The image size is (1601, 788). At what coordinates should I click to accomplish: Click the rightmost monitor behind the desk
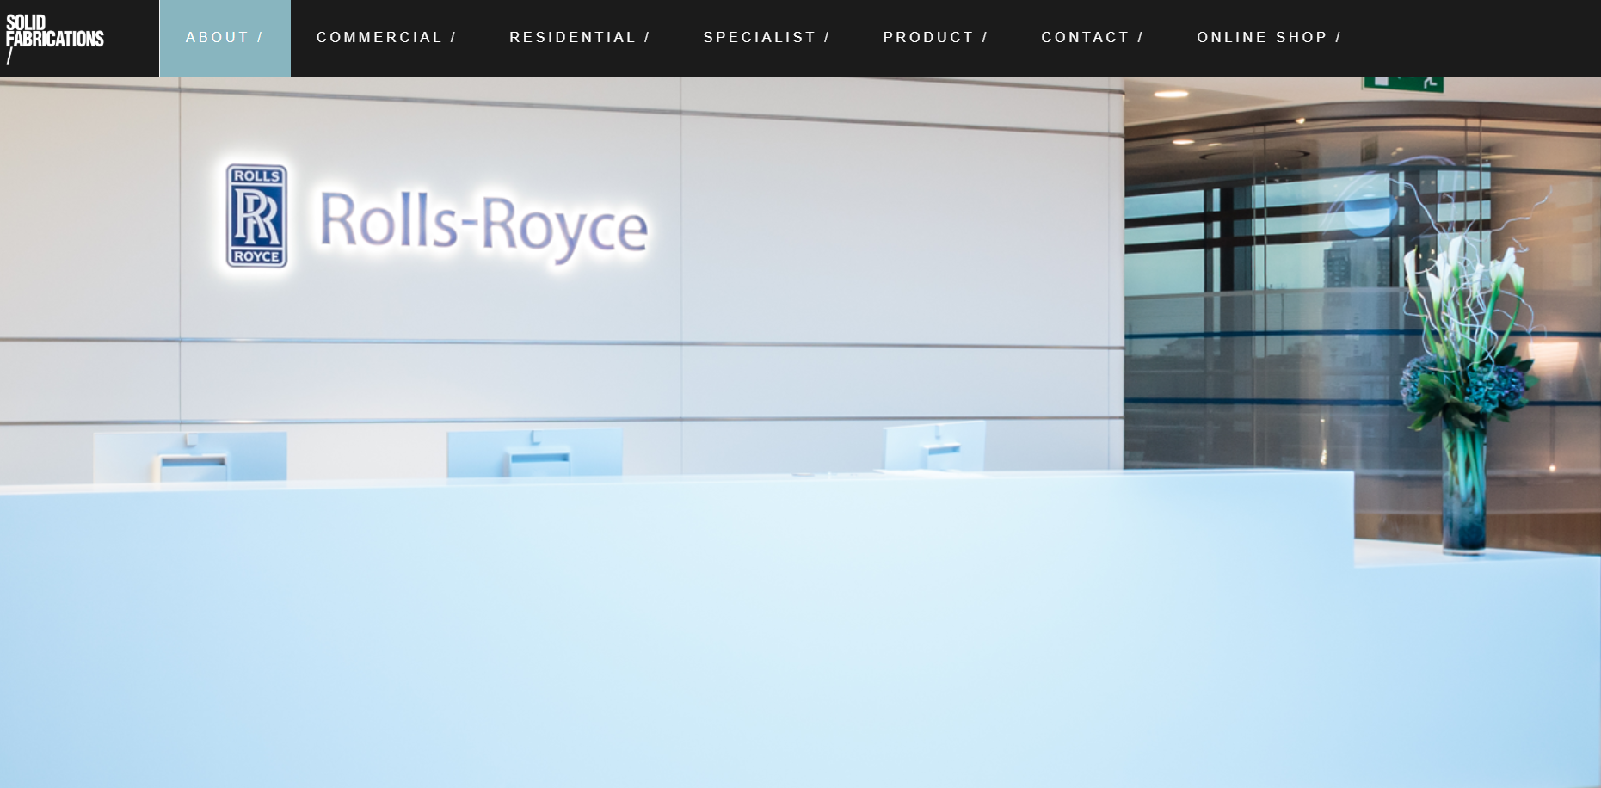tap(935, 445)
